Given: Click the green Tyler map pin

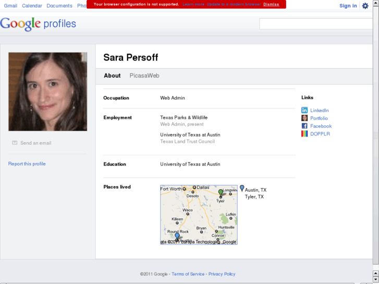Looking at the screenshot, I should [x=221, y=193].
